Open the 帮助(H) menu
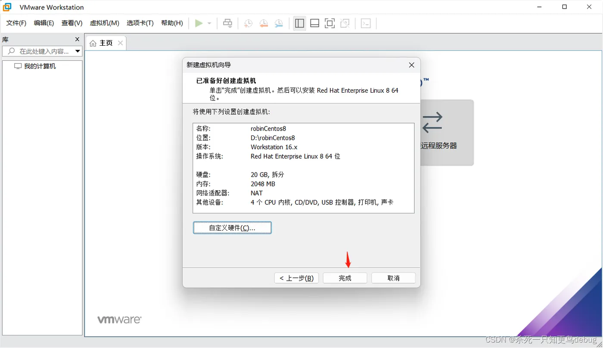 [172, 23]
